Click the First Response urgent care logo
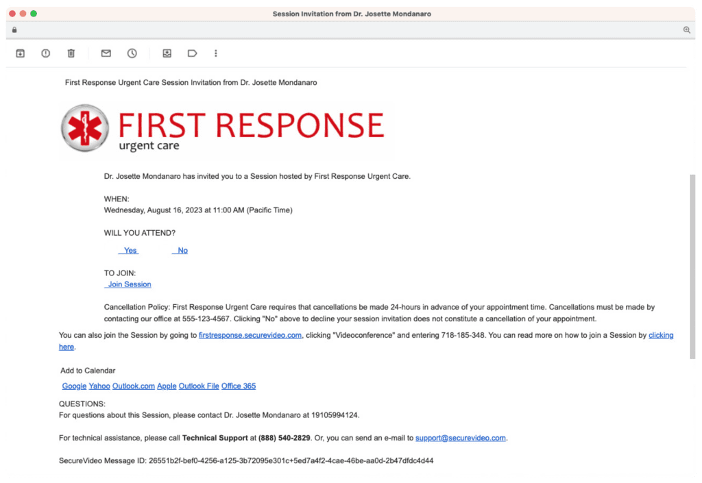This screenshot has width=702, height=483. [223, 128]
